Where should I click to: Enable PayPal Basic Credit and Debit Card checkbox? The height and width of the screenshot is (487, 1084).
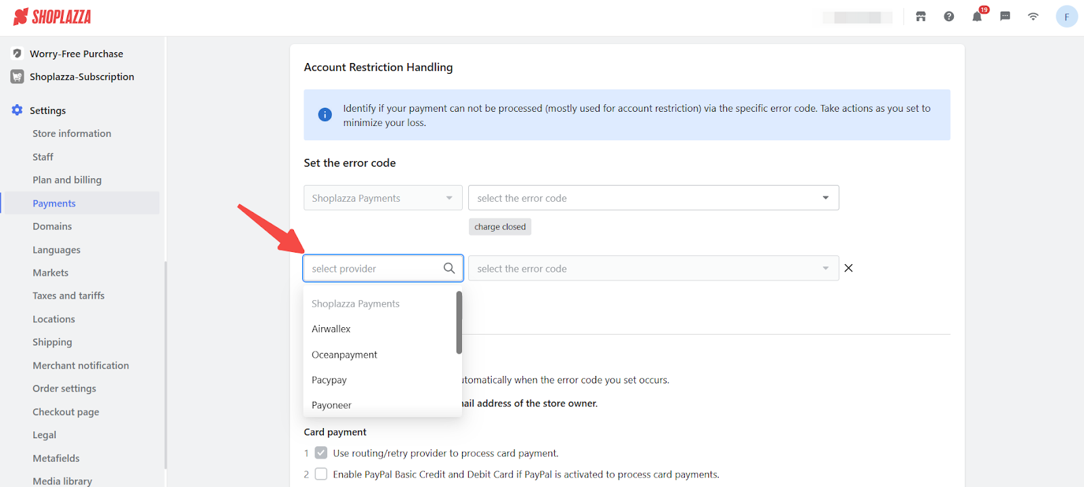(321, 474)
